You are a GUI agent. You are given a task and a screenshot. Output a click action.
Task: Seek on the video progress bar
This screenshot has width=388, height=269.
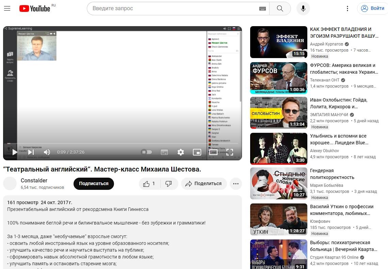click(123, 143)
